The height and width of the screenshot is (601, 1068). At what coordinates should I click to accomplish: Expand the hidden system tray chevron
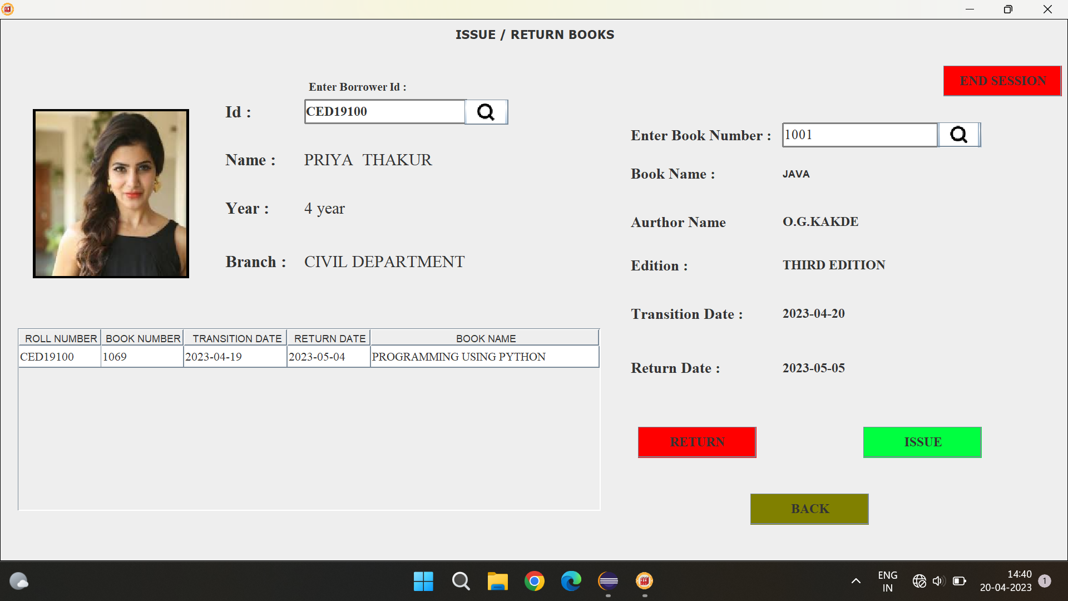pos(856,581)
